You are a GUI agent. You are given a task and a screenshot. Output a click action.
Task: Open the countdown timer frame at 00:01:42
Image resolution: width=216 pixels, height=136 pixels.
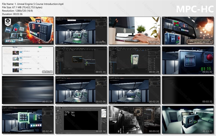pos(188,60)
